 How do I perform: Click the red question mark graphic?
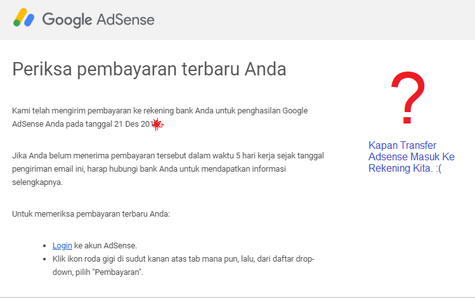408,98
